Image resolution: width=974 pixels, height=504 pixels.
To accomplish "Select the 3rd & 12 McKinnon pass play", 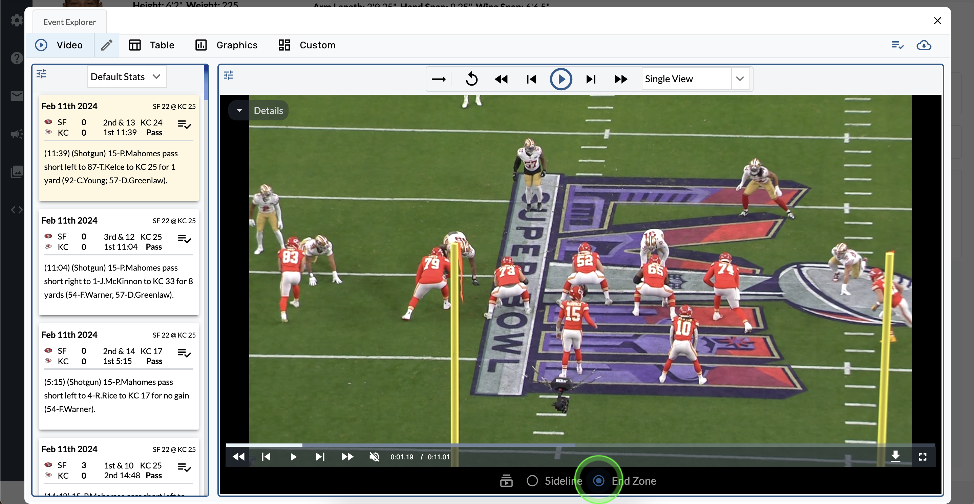I will 118,280.
